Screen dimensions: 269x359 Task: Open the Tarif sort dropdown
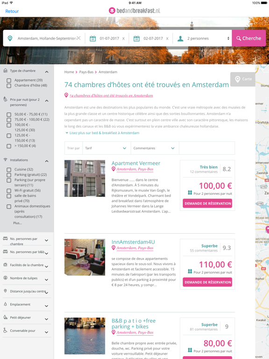click(x=106, y=148)
